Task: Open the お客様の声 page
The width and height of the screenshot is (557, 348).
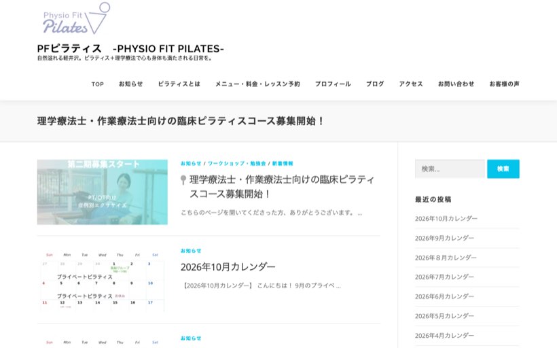Action: pyautogui.click(x=504, y=84)
